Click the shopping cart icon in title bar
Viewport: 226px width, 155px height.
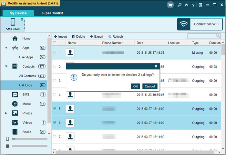pyautogui.click(x=170, y=5)
